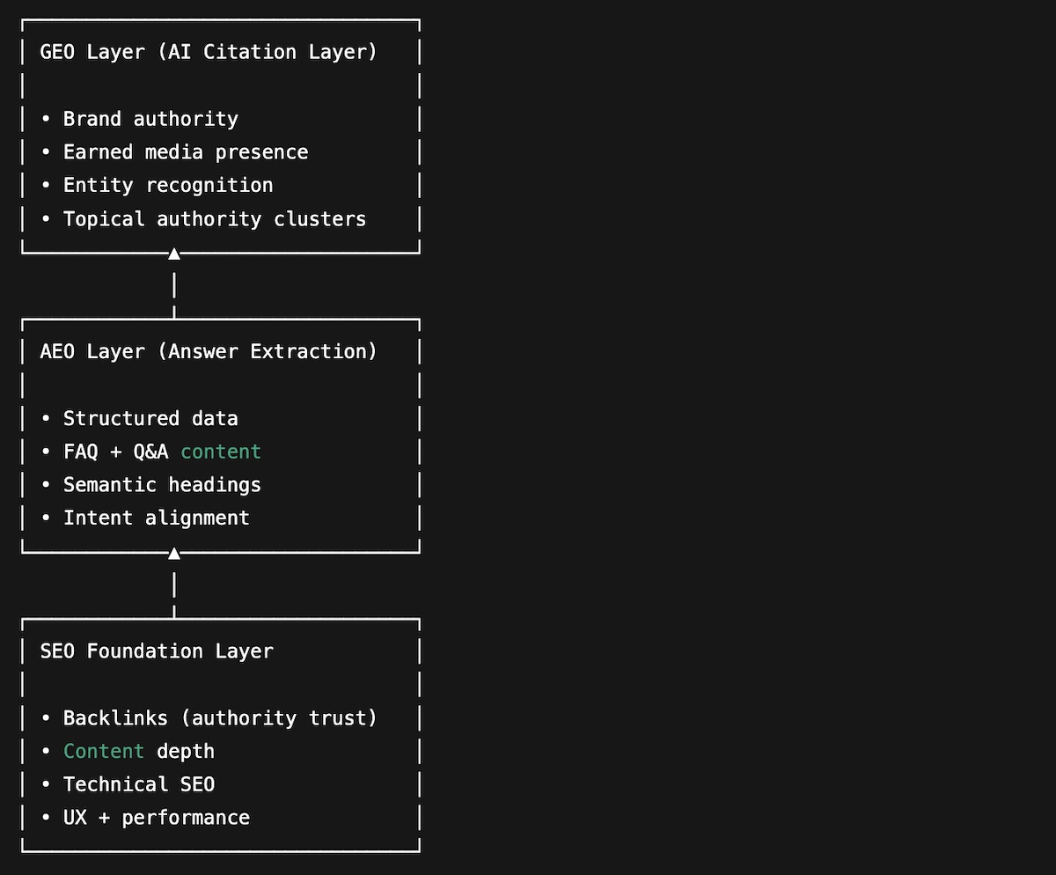Click the green Content word before depth
The height and width of the screenshot is (875, 1056).
click(x=104, y=752)
